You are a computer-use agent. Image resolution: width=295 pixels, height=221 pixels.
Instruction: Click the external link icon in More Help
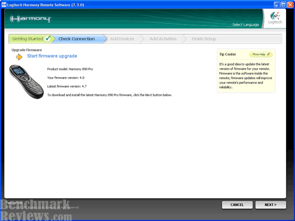[268, 55]
